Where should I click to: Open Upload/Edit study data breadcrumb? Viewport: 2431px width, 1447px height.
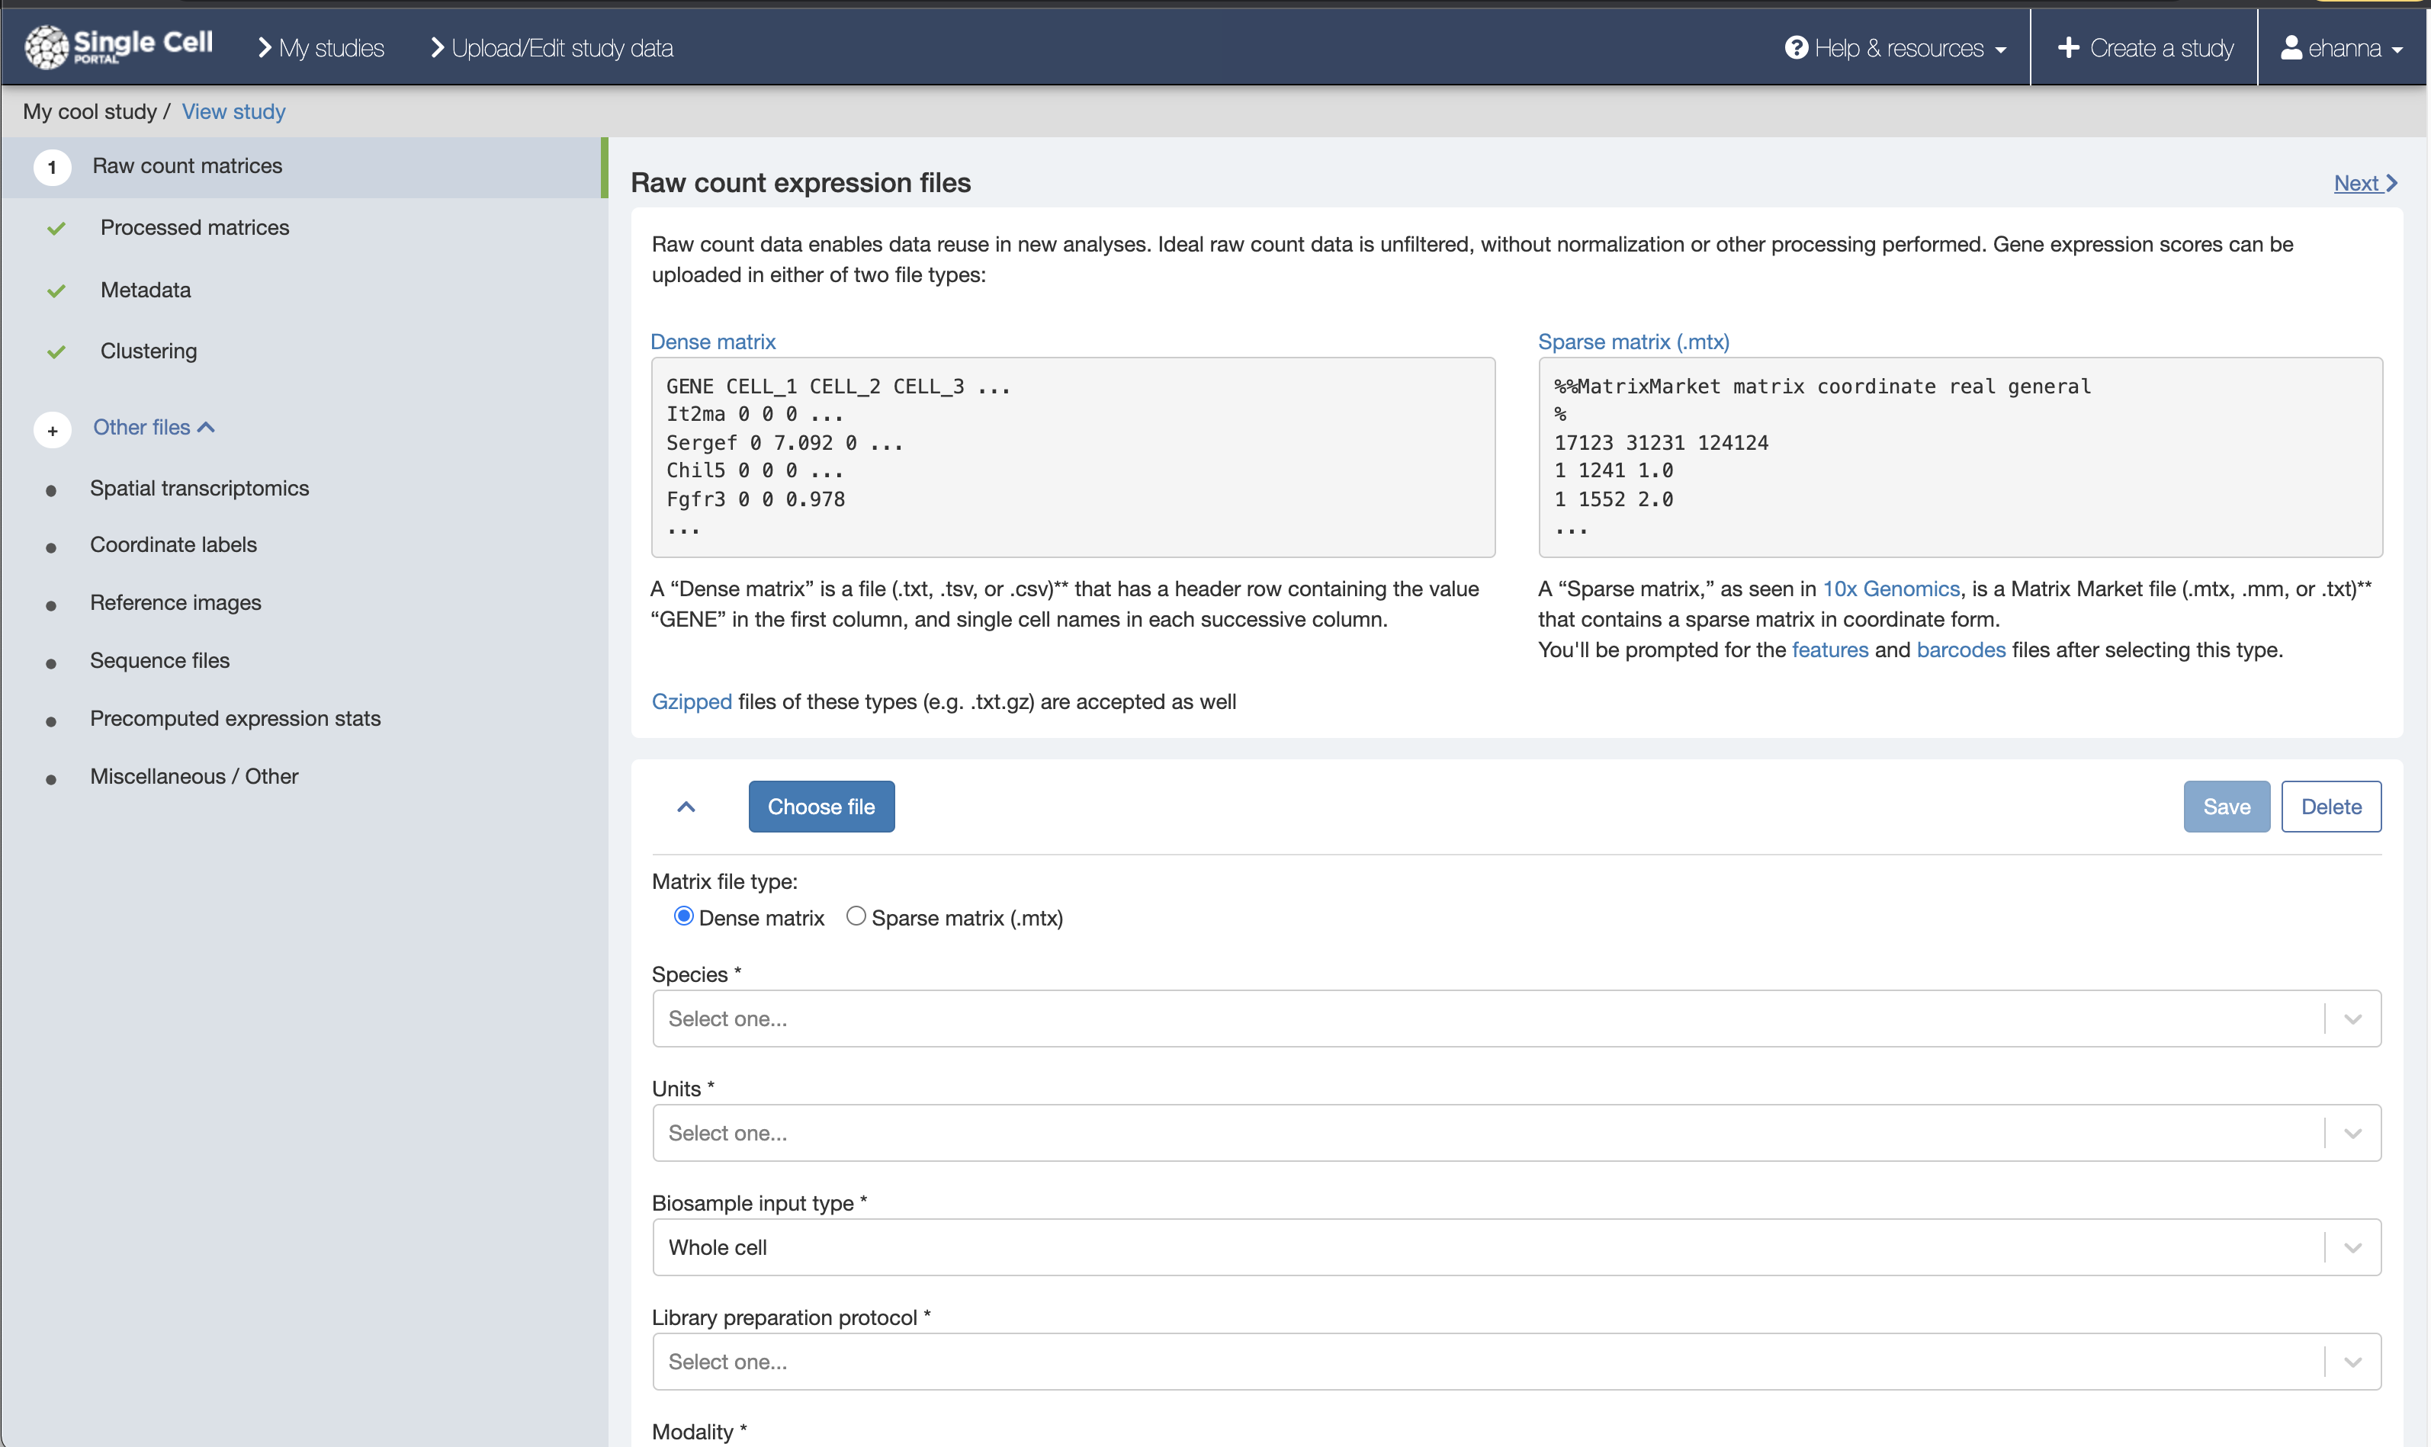551,48
